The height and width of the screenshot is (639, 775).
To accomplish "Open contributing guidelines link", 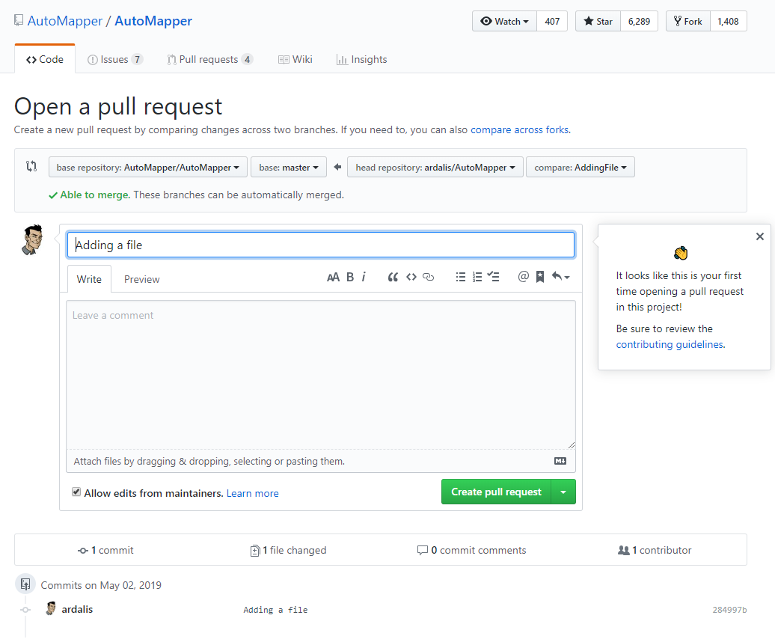I will click(670, 344).
